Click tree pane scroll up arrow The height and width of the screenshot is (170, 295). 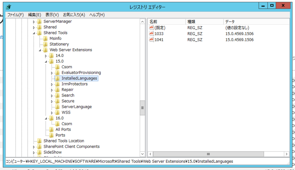(142, 22)
